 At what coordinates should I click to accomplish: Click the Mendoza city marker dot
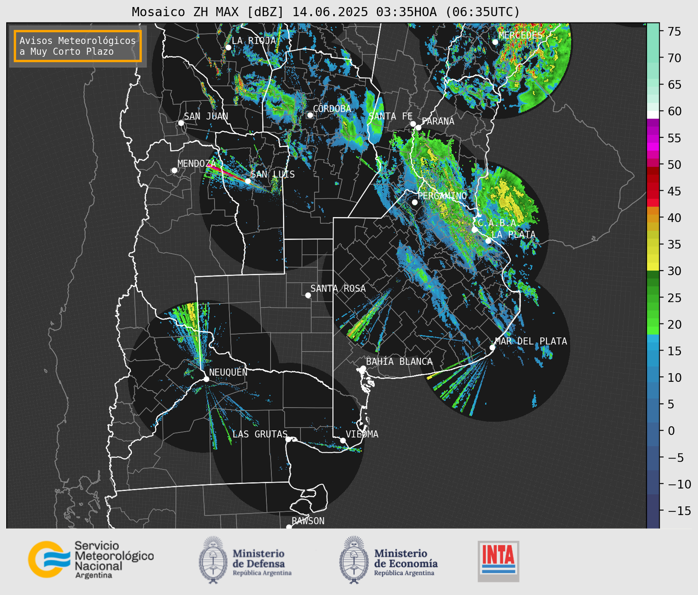(174, 170)
